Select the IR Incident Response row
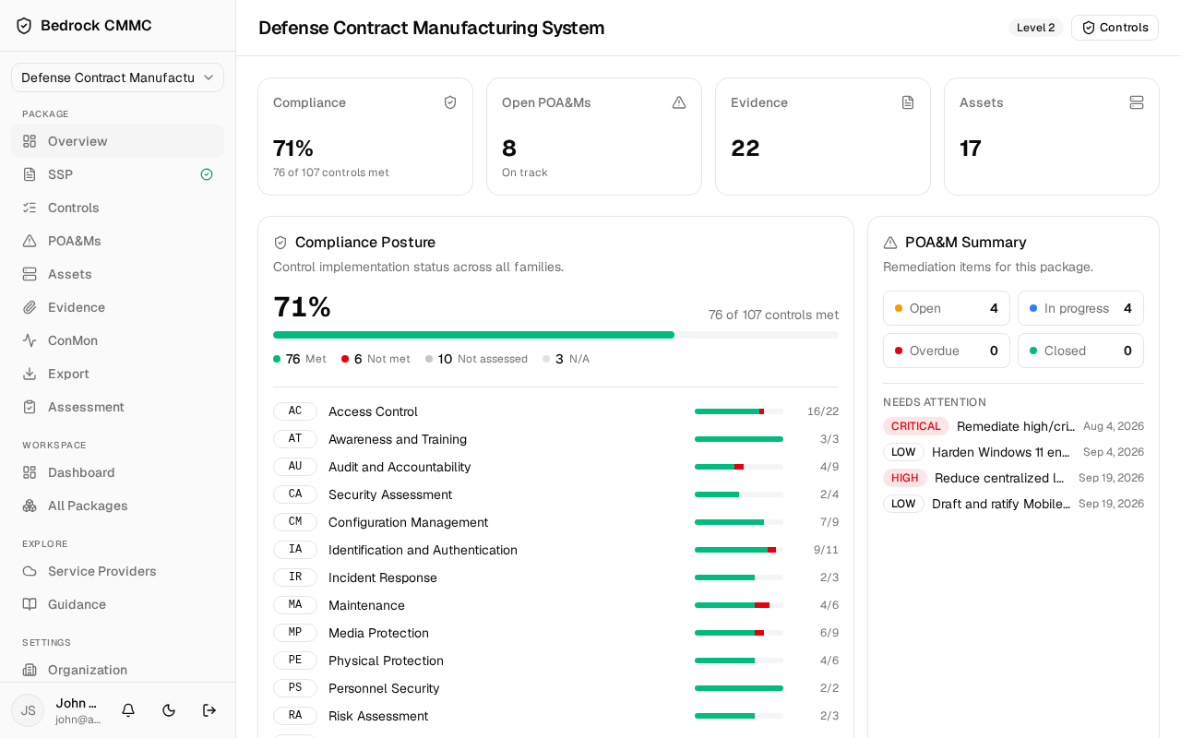This screenshot has height=738, width=1181. pyautogui.click(x=555, y=577)
